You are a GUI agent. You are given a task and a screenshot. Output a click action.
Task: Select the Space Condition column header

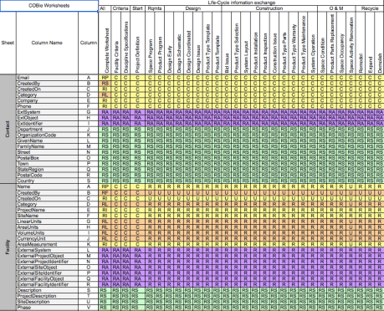pyautogui.click(x=322, y=43)
